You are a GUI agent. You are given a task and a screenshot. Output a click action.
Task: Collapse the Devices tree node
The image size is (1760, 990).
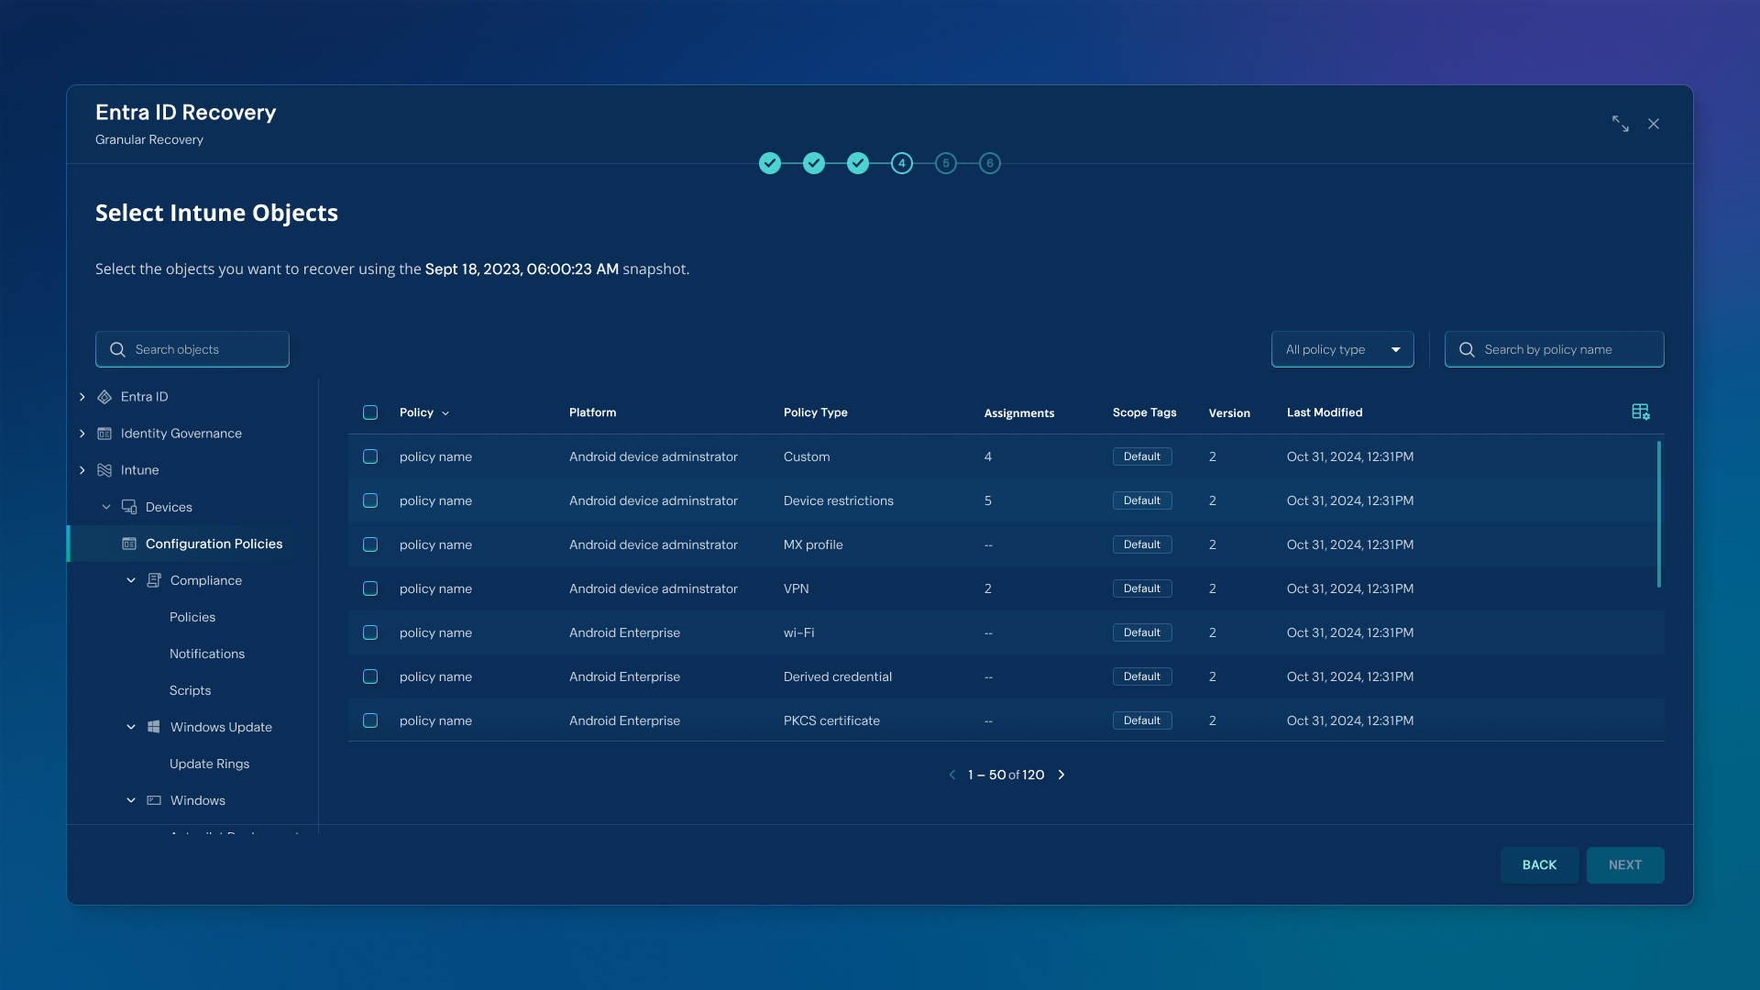tap(106, 507)
